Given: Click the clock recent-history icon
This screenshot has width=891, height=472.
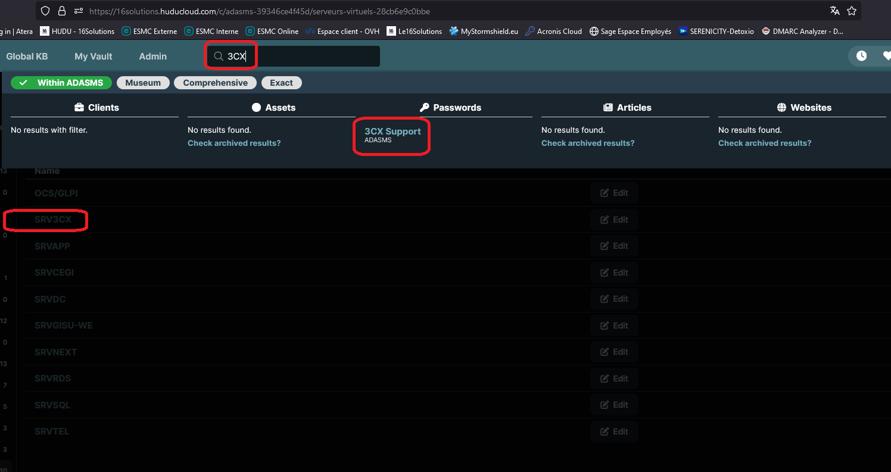Looking at the screenshot, I should coord(861,56).
